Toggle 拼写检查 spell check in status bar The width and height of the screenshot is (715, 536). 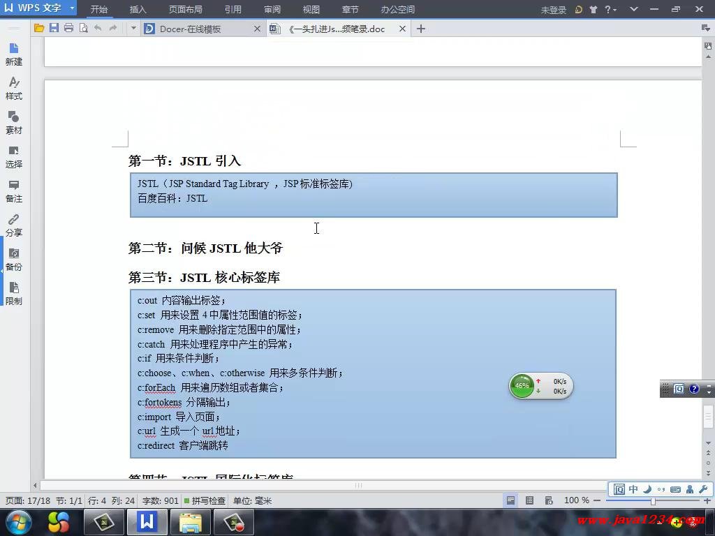[205, 500]
